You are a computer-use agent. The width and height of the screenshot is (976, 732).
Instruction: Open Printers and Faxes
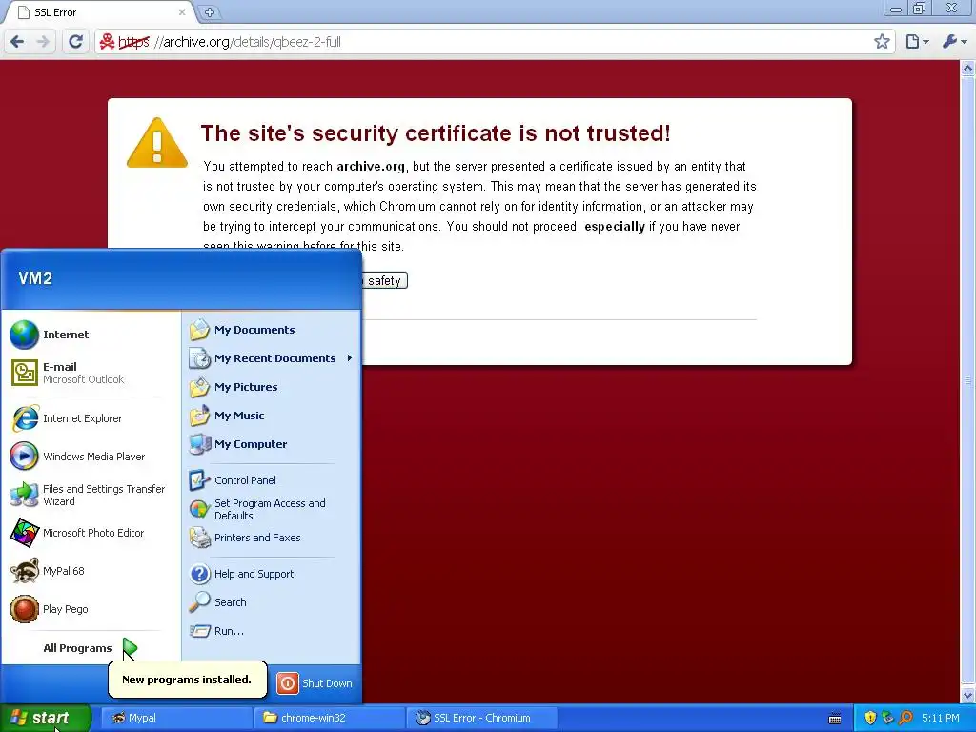272,538
